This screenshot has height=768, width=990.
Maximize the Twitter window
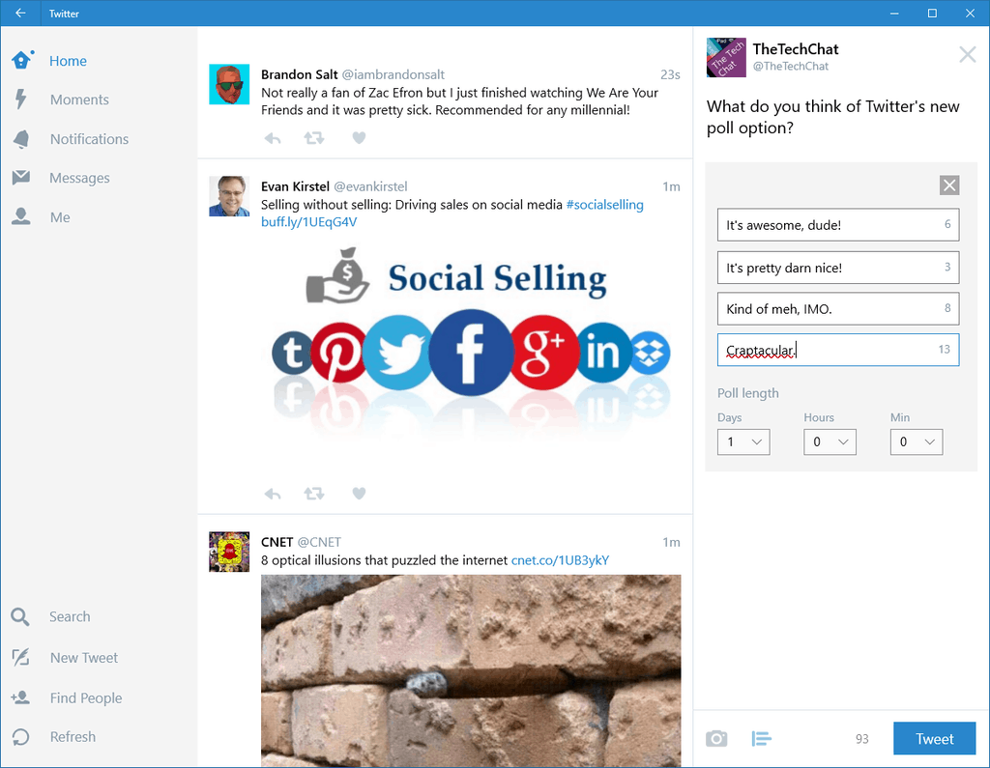coord(932,13)
